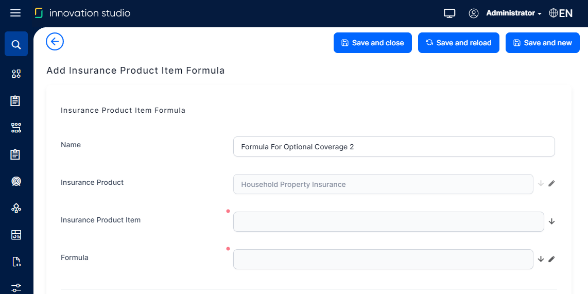Screen dimensions: 588x294
Task: Click the Save and new button
Action: [x=543, y=43]
